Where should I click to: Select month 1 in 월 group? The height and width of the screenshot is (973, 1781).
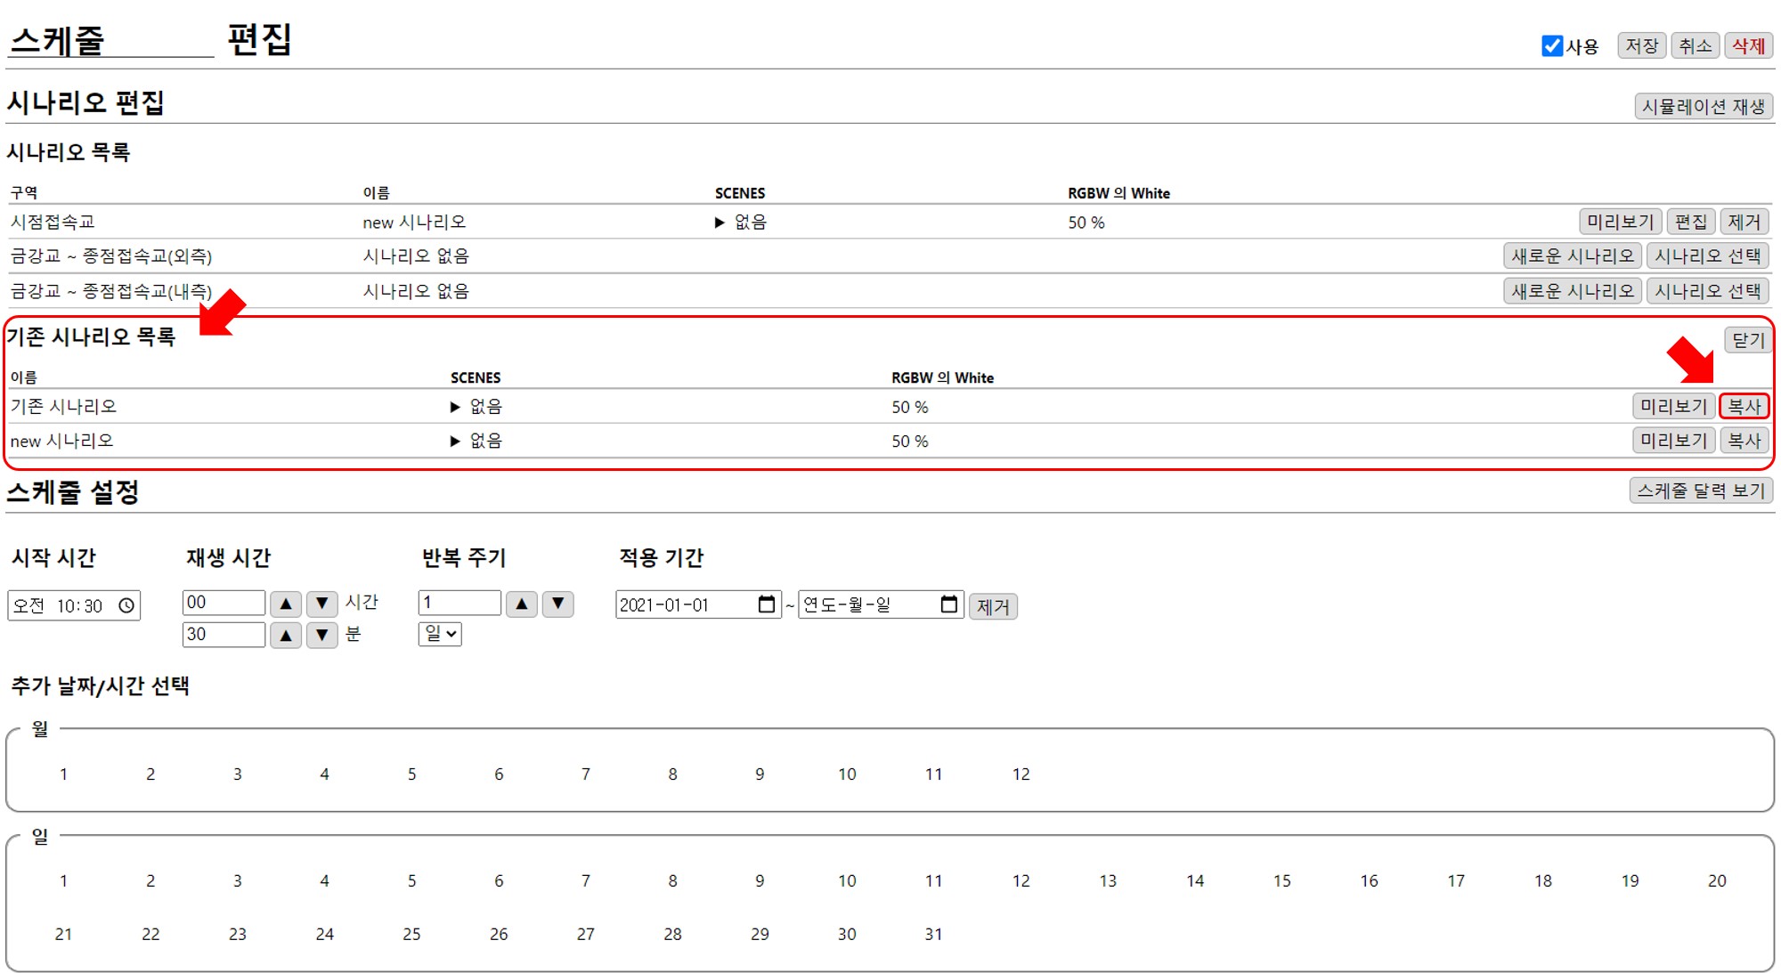click(63, 774)
